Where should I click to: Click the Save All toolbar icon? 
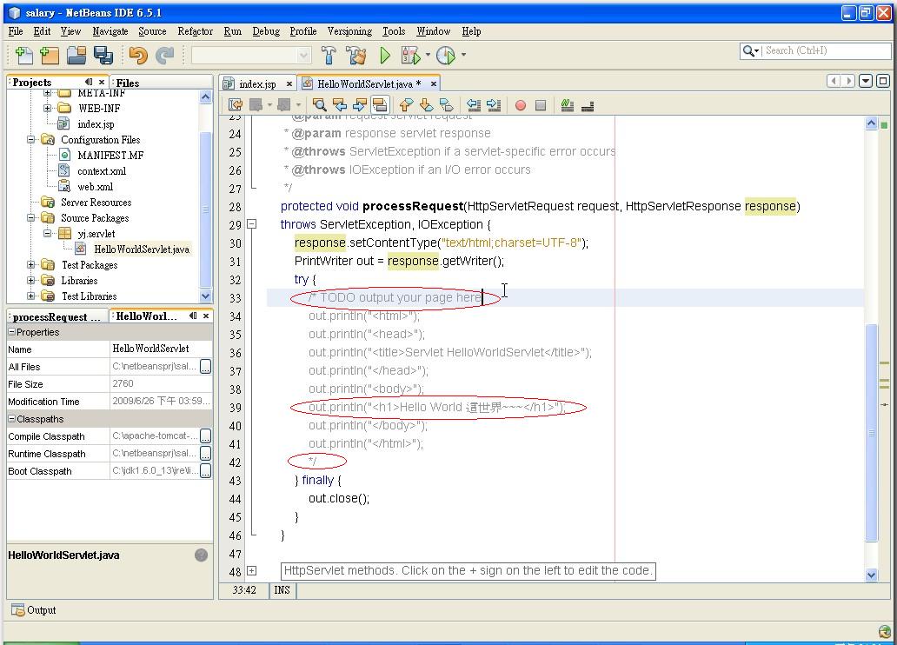pos(103,55)
